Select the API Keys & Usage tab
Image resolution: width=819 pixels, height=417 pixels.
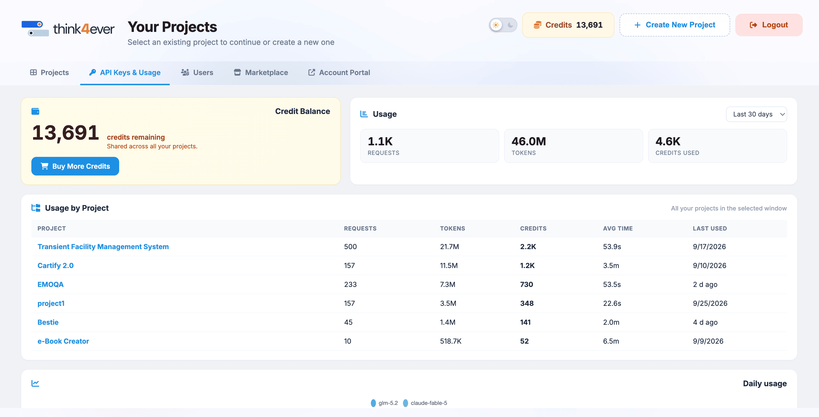point(125,73)
